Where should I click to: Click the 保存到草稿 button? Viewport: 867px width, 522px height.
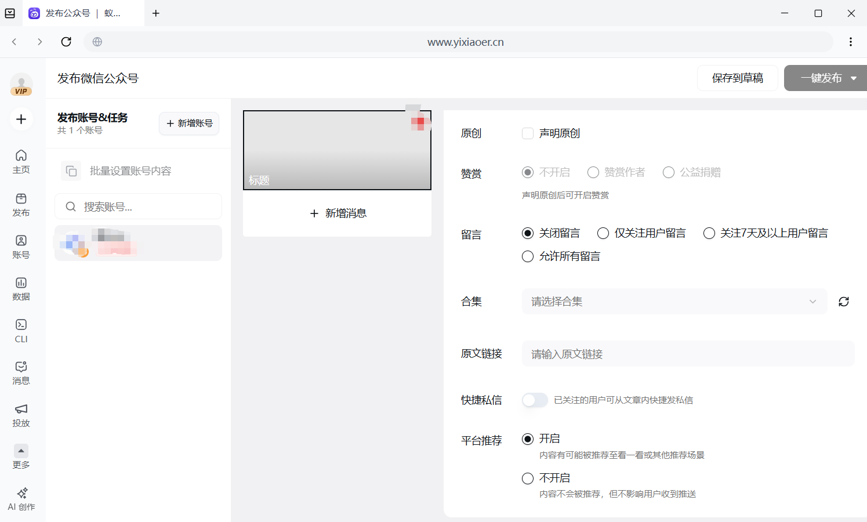tap(738, 78)
